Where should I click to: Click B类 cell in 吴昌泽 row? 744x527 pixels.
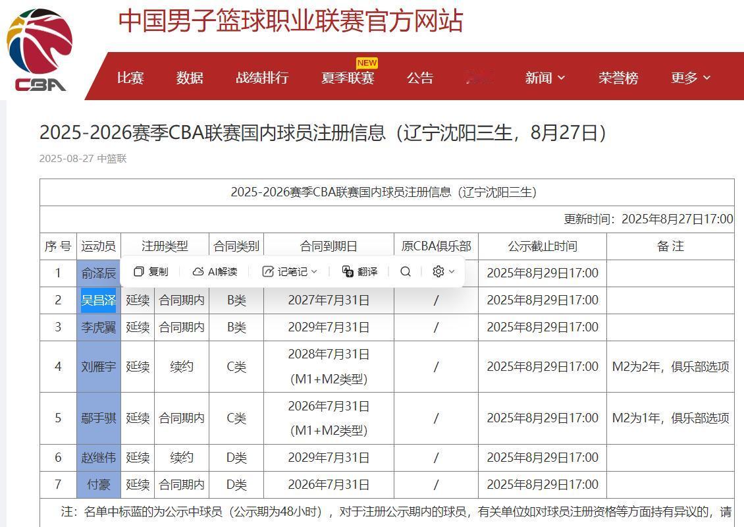click(x=236, y=300)
